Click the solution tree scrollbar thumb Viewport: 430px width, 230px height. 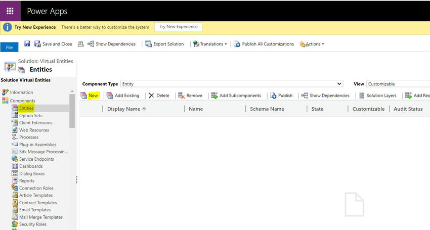(x=72, y=111)
